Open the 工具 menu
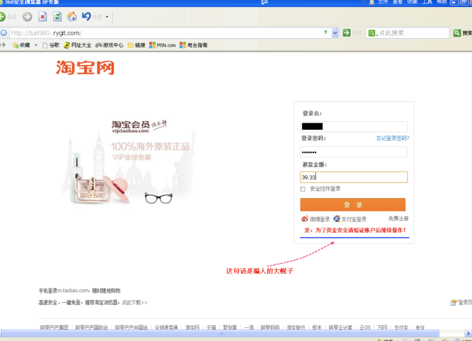Viewport: 472px width, 341px height. (427, 2)
